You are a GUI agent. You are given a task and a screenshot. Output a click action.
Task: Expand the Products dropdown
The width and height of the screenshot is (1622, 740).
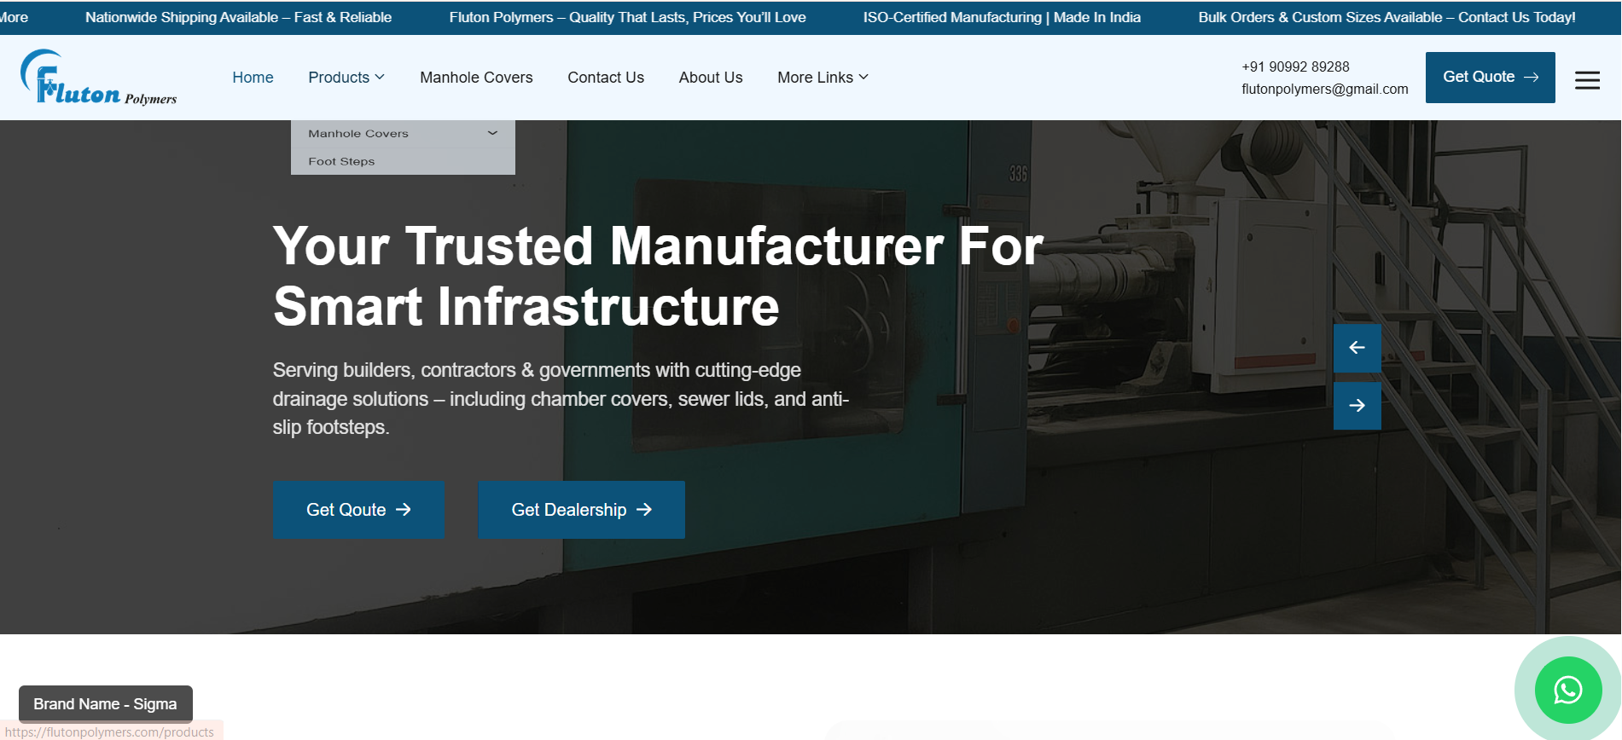pyautogui.click(x=346, y=78)
